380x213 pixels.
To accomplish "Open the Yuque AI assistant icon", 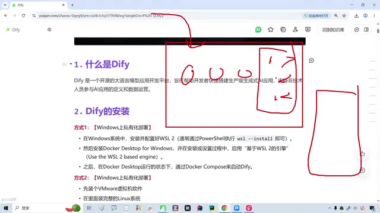I will click(258, 30).
